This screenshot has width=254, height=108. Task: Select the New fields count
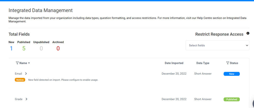click(x=11, y=48)
